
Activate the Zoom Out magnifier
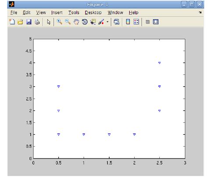tap(68, 22)
